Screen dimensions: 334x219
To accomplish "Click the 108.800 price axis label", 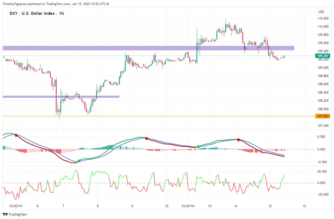I will pyautogui.click(x=323, y=76).
